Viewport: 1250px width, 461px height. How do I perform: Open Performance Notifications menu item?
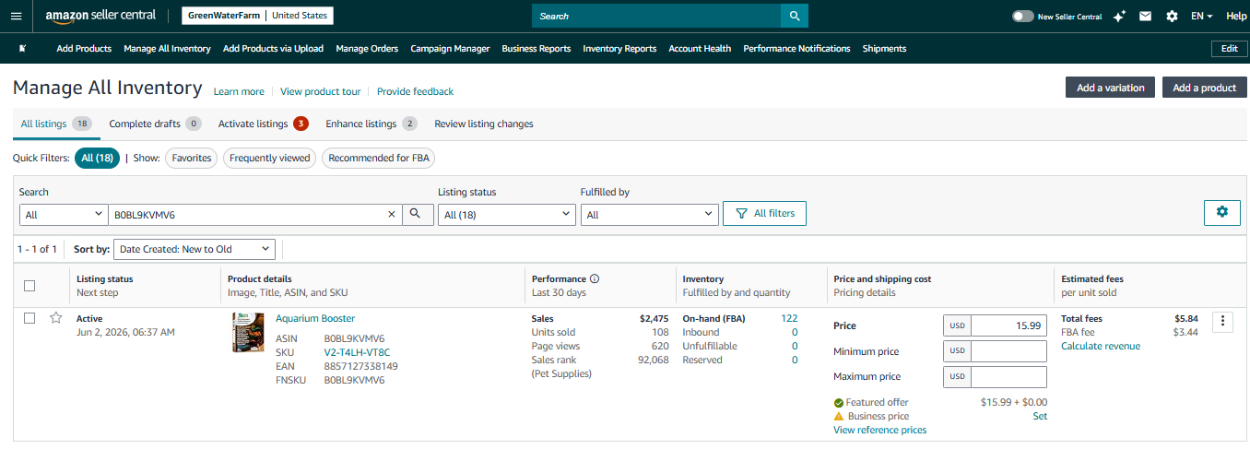pyautogui.click(x=796, y=48)
